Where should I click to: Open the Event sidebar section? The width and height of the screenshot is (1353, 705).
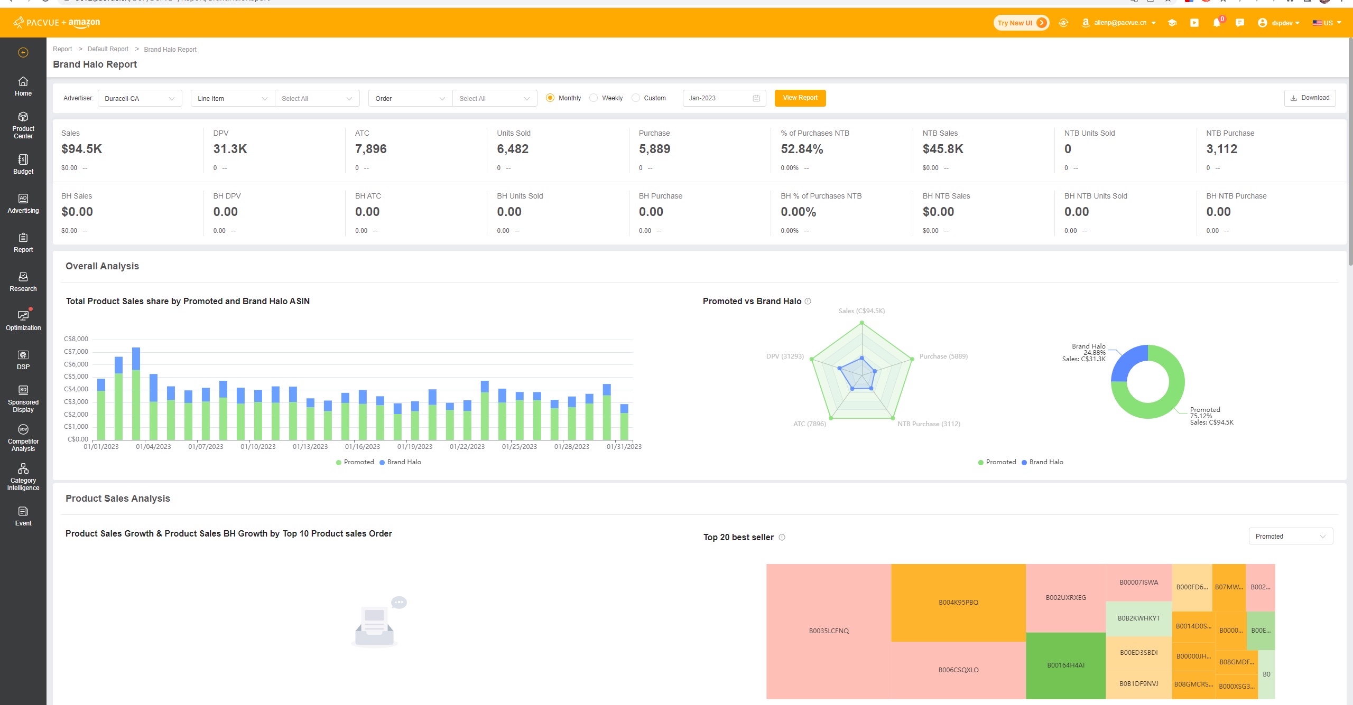click(x=23, y=516)
